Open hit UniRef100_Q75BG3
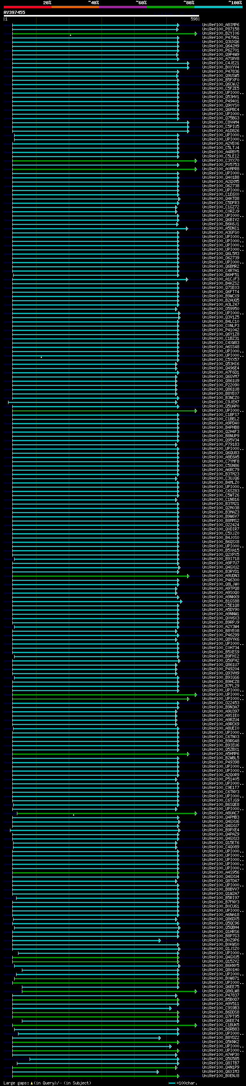Image resolution: width=246 pixels, height=1086 pixels. click(221, 118)
